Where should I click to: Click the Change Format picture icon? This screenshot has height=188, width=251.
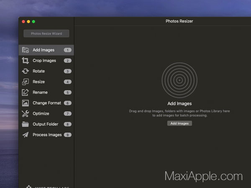25,103
